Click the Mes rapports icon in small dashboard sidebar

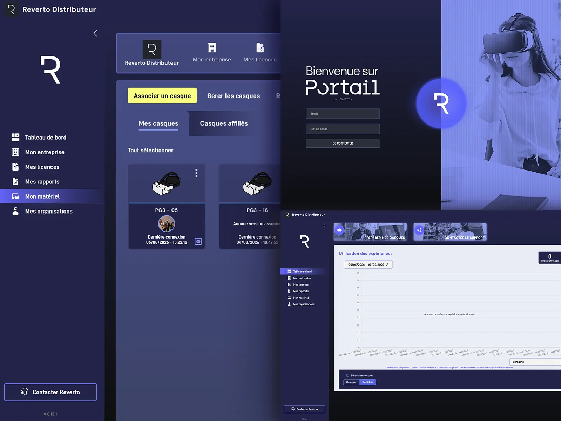[x=289, y=291]
